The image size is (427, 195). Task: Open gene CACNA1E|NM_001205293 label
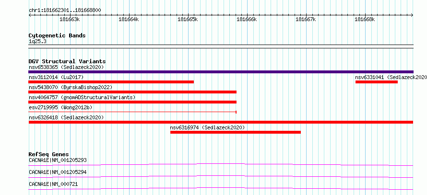click(x=58, y=160)
